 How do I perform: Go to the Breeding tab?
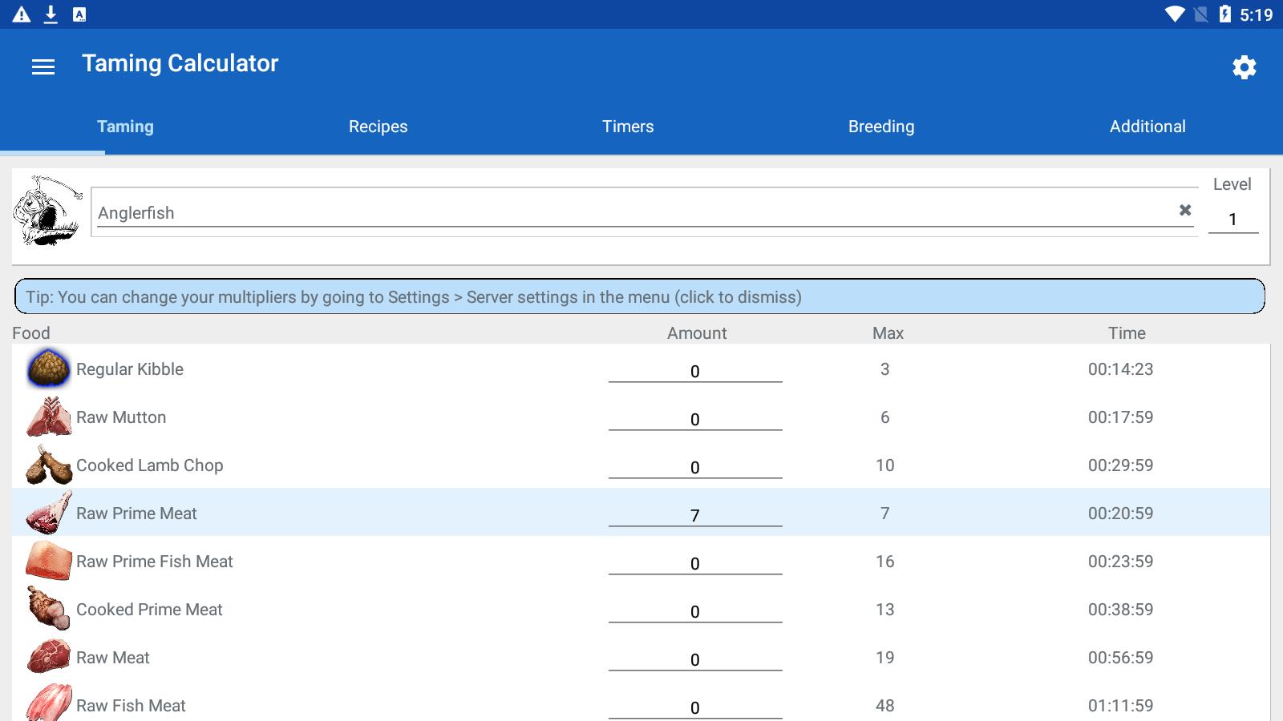click(x=880, y=127)
